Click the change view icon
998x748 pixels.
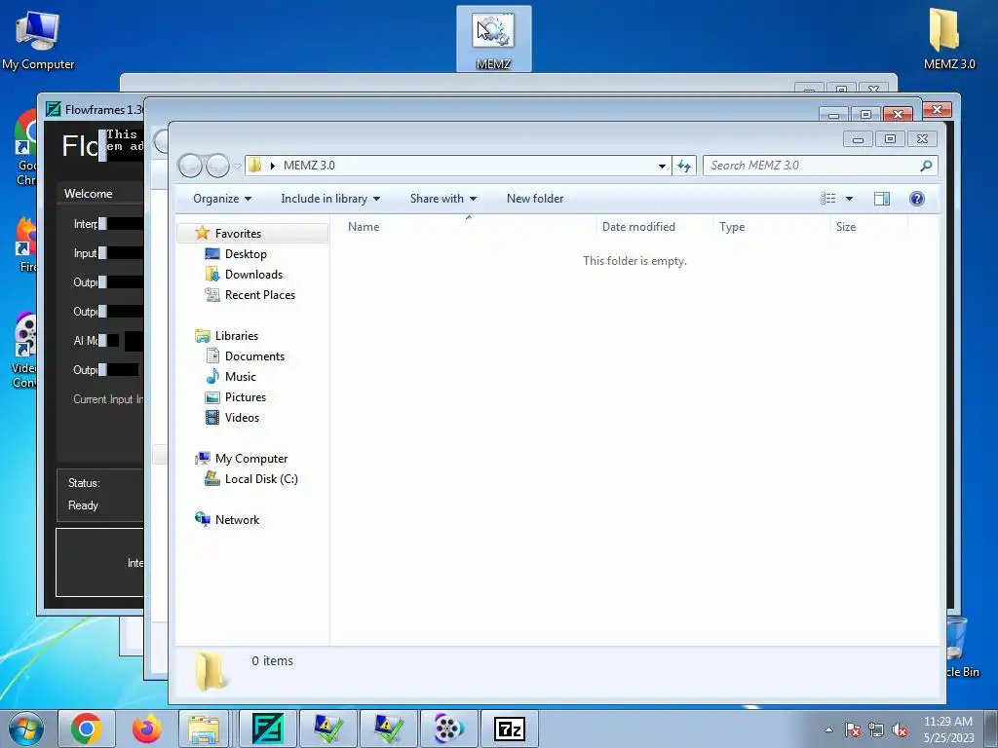[828, 199]
